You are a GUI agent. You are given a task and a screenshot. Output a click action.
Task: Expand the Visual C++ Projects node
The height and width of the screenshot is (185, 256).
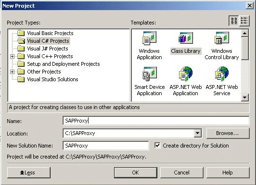tap(12, 56)
